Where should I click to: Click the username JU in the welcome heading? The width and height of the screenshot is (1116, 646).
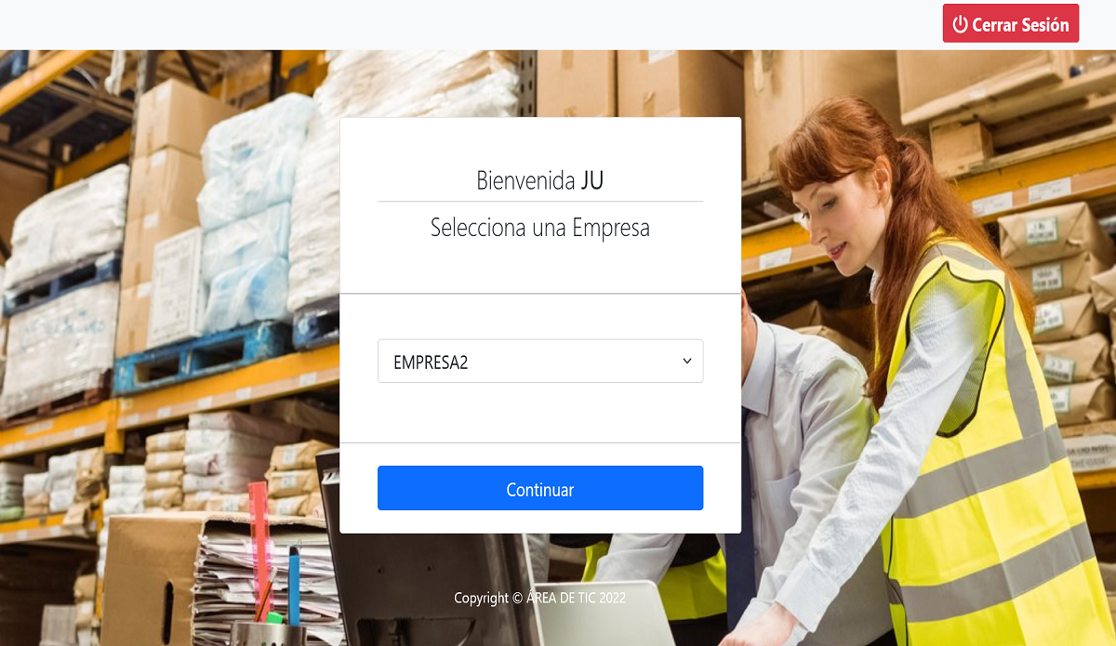(x=592, y=180)
